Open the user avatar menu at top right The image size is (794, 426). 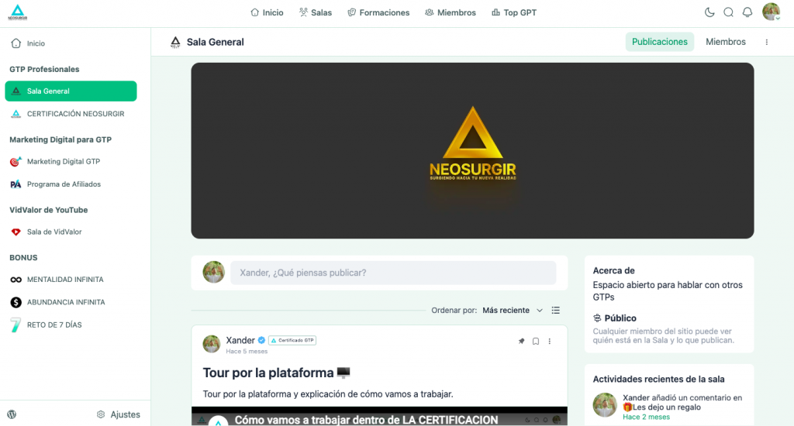click(x=772, y=12)
